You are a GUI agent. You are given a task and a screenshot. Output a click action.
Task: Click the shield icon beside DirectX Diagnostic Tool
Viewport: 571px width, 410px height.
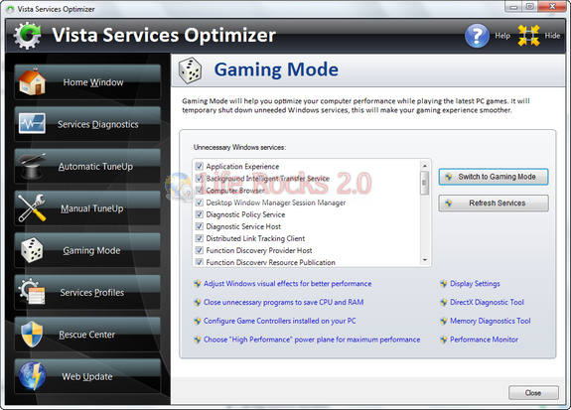pyautogui.click(x=444, y=303)
